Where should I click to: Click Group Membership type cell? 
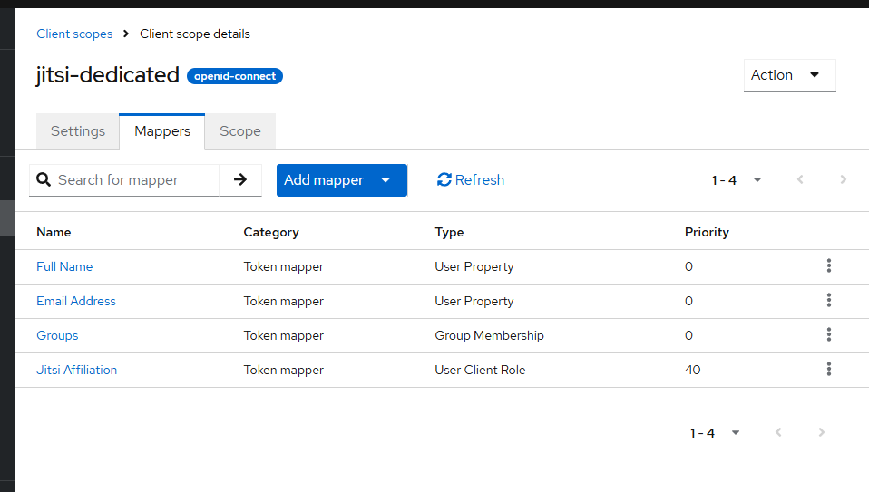(x=489, y=335)
